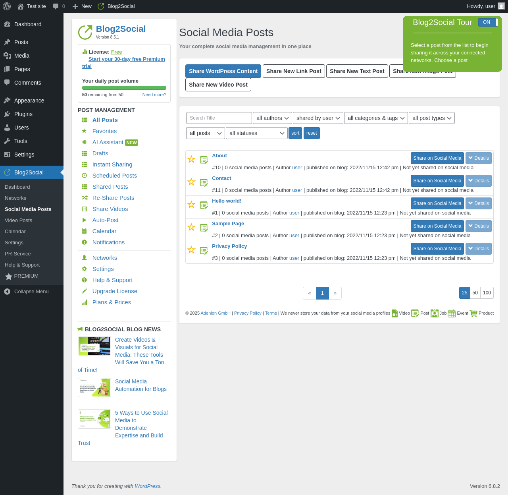Star the Sample Page post
Viewport: 508px width, 495px height.
coord(191,227)
